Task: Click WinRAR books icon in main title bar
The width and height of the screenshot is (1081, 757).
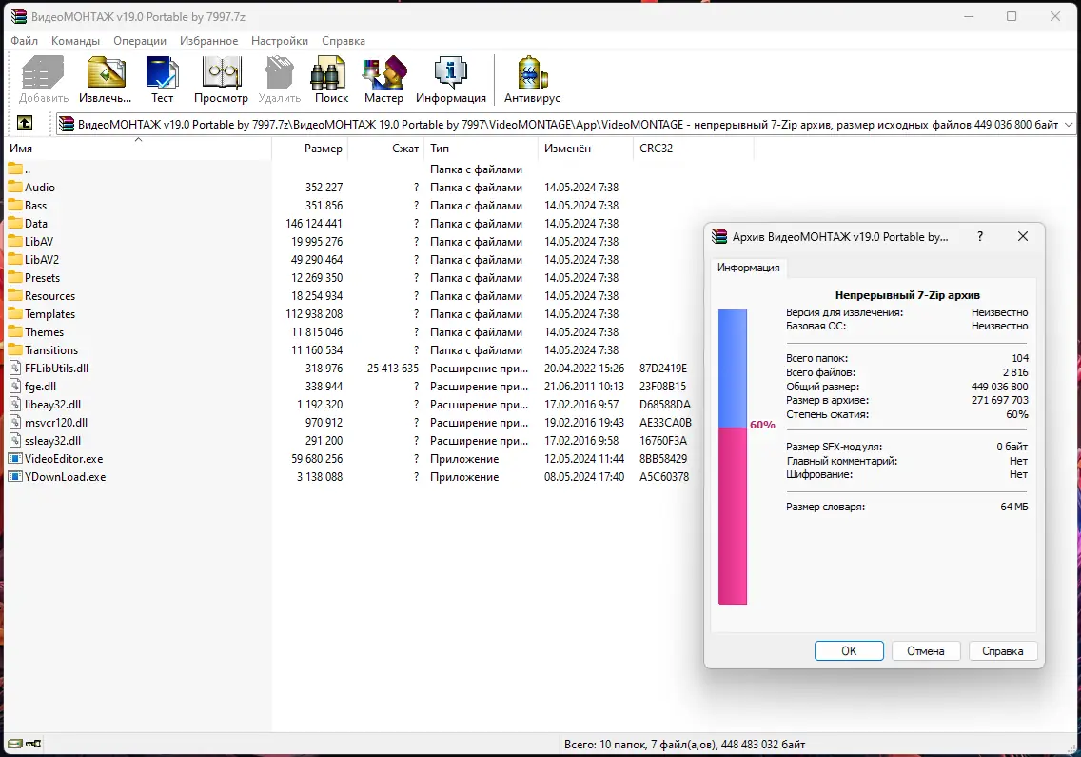Action: coord(19,16)
